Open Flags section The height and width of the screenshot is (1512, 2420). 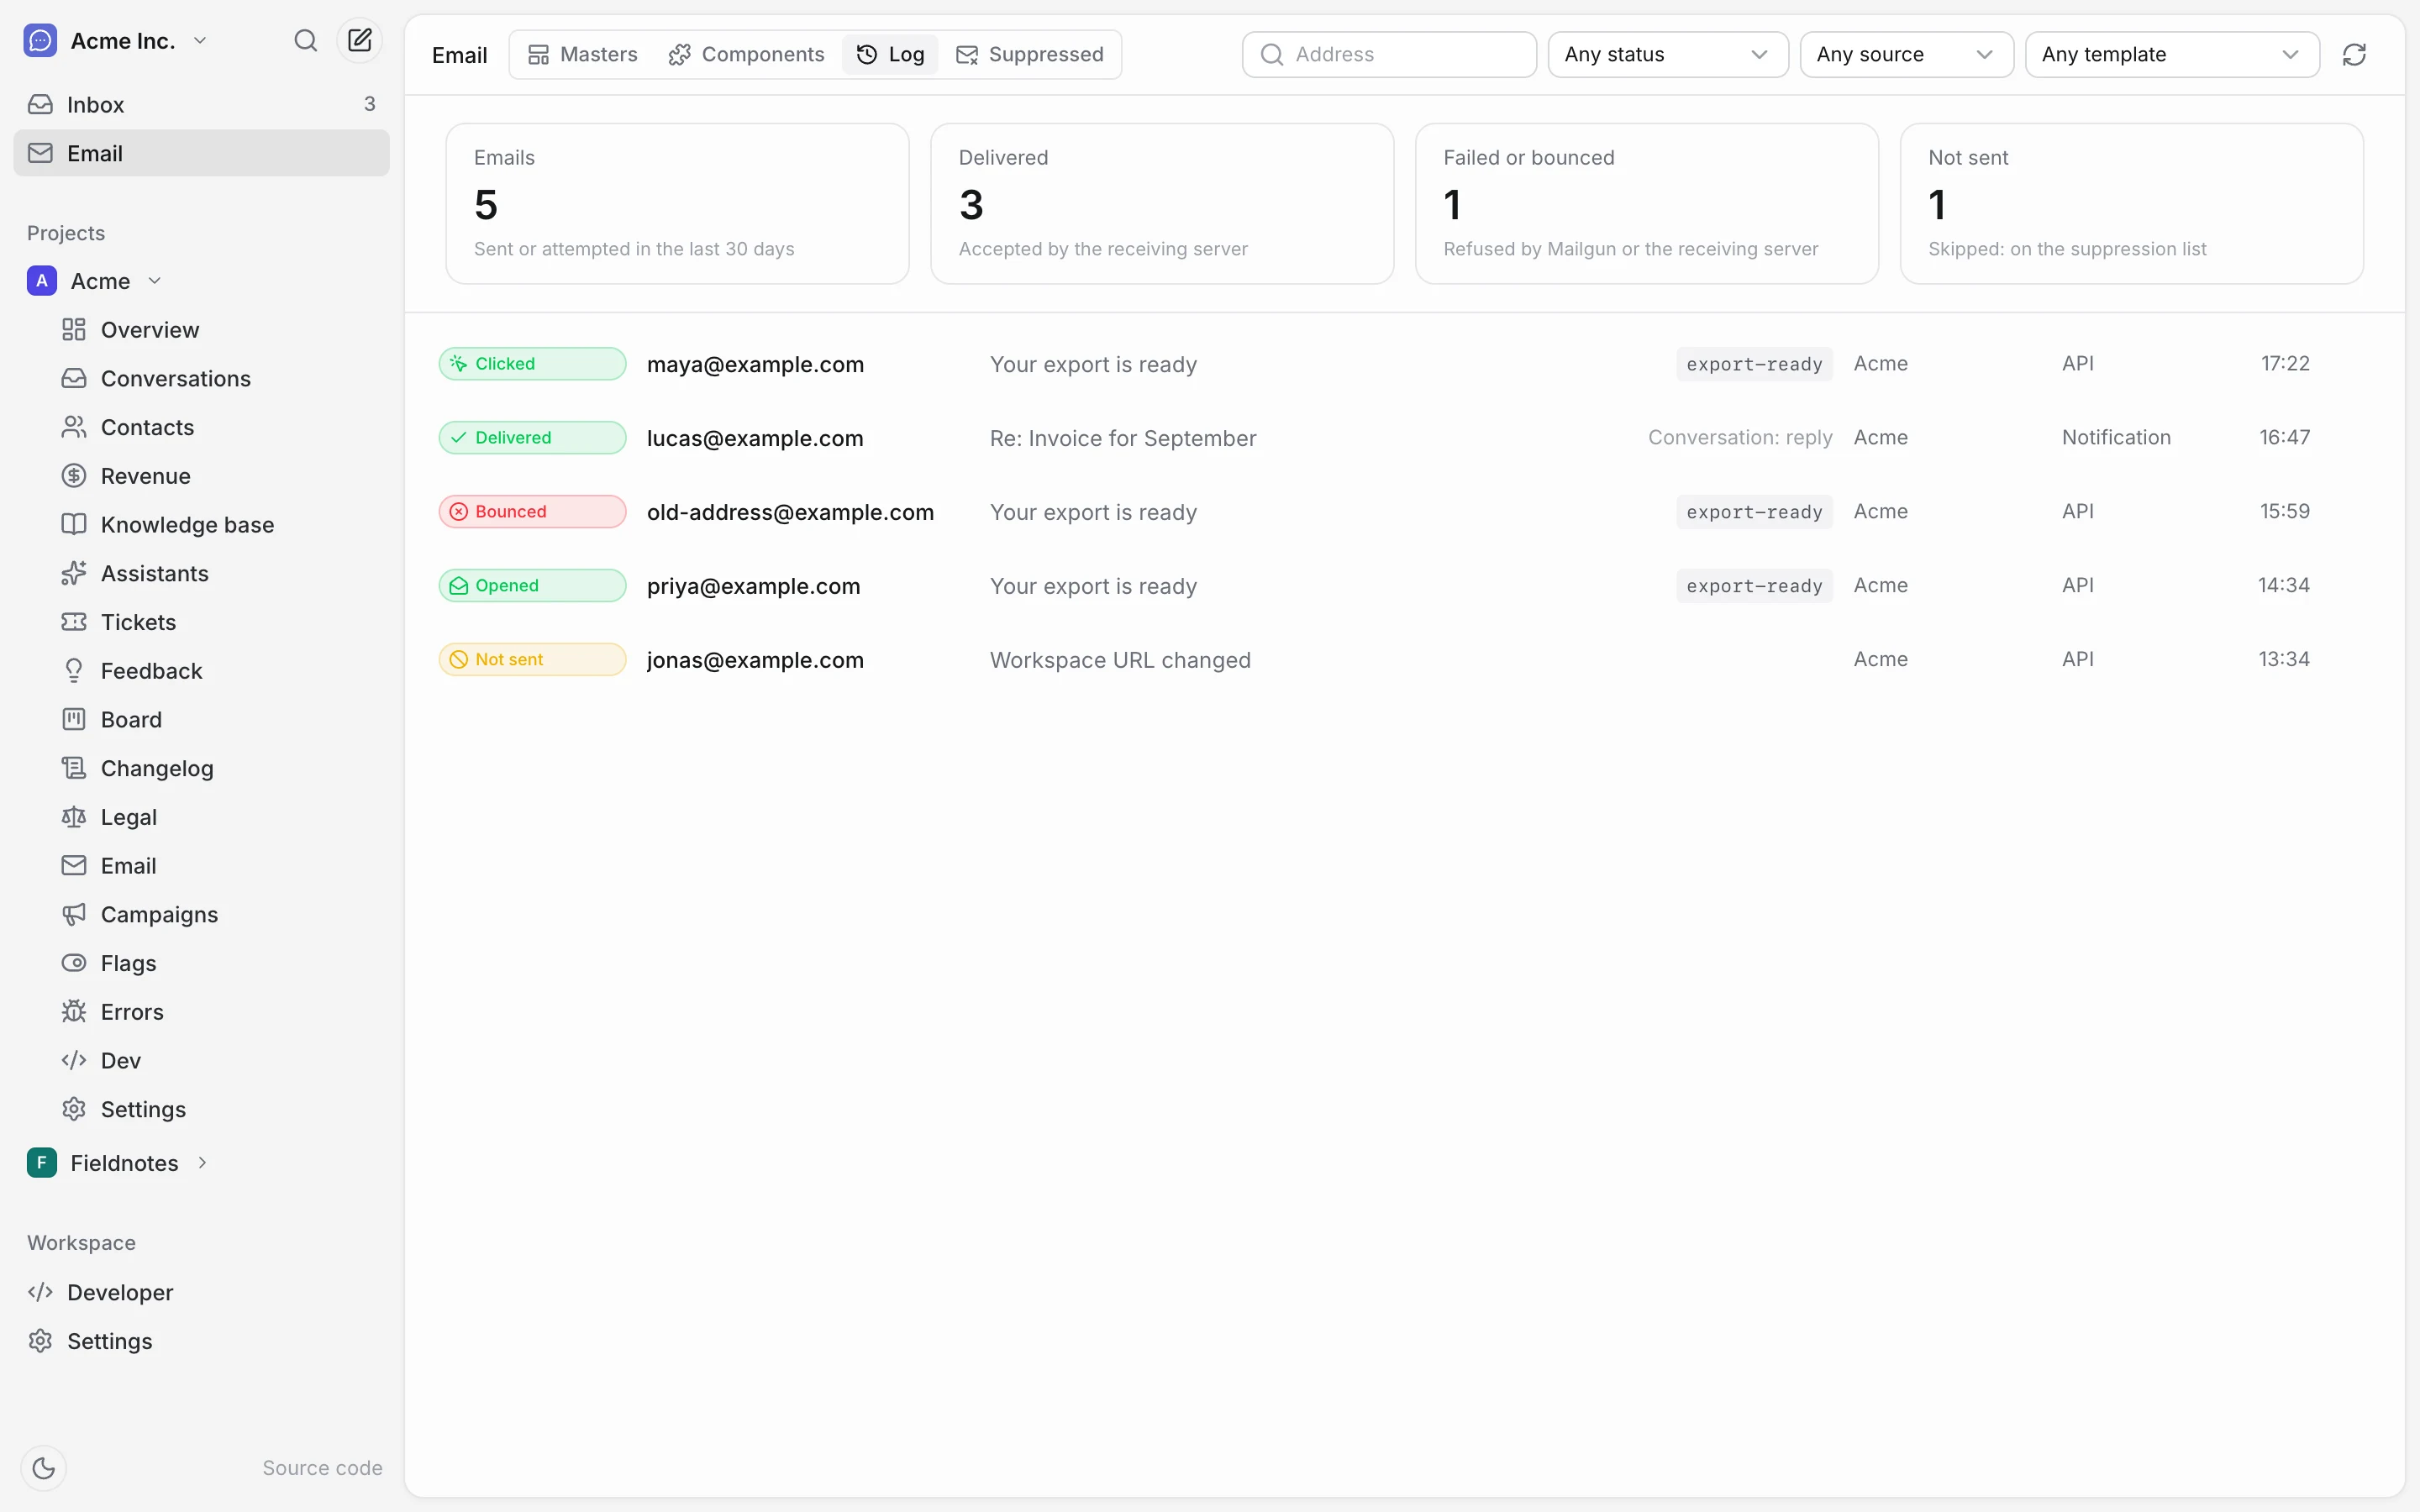point(219,963)
